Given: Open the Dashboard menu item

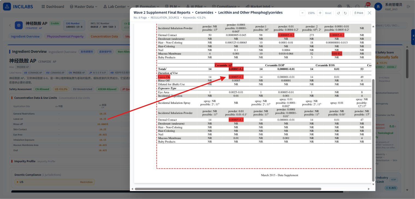Looking at the screenshot, I should 53,7.
